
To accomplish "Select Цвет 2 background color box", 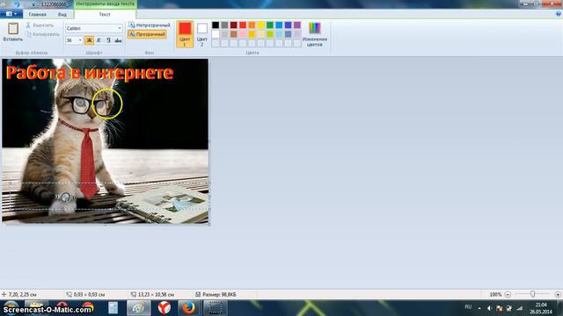I will (202, 34).
